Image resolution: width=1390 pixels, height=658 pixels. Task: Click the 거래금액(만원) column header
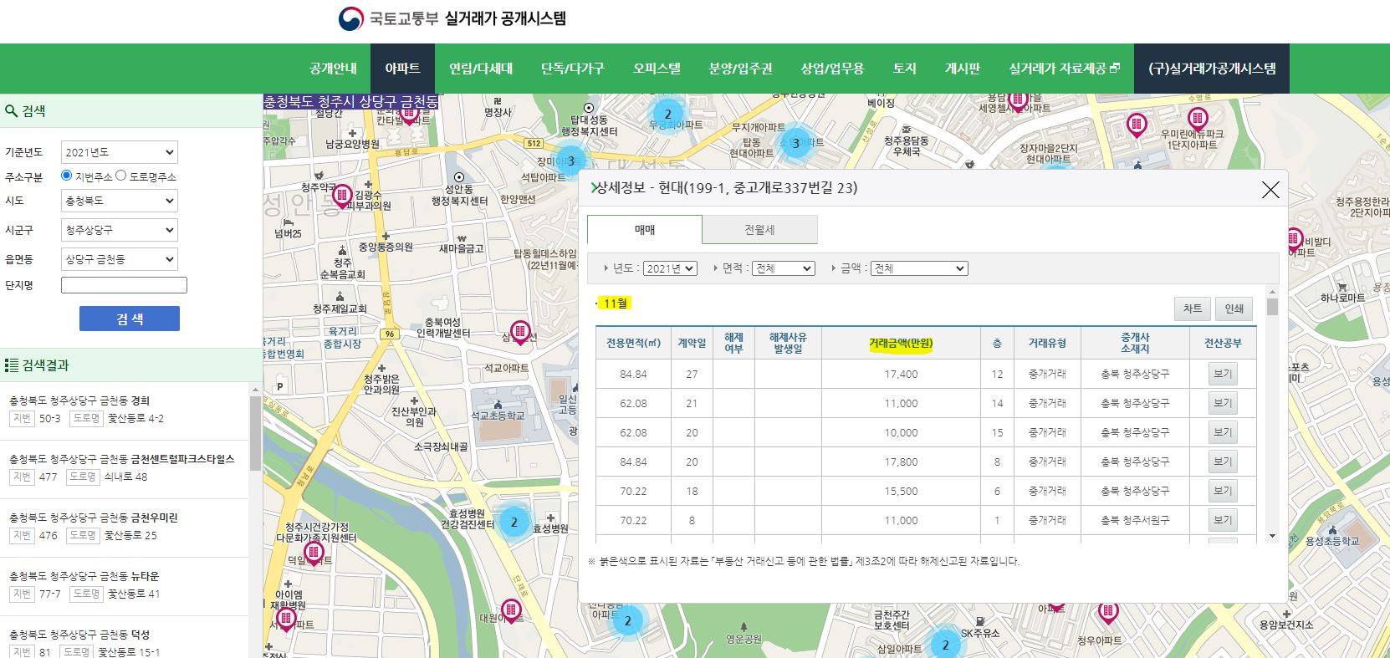(x=901, y=343)
